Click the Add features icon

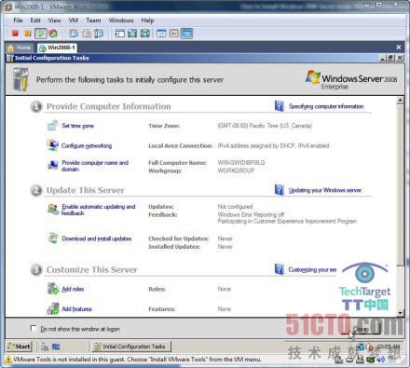pyautogui.click(x=53, y=308)
